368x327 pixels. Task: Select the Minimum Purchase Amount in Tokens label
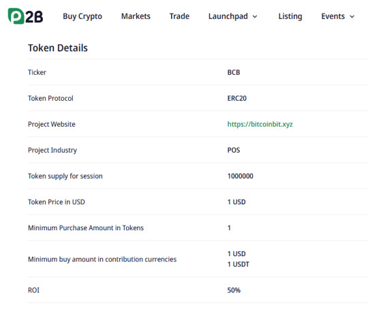pyautogui.click(x=86, y=228)
